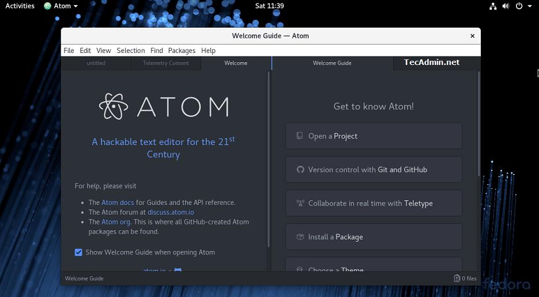Screen dimensions: 539x297
Task: Switch to the Telemetry Consent tab
Action: pos(166,63)
